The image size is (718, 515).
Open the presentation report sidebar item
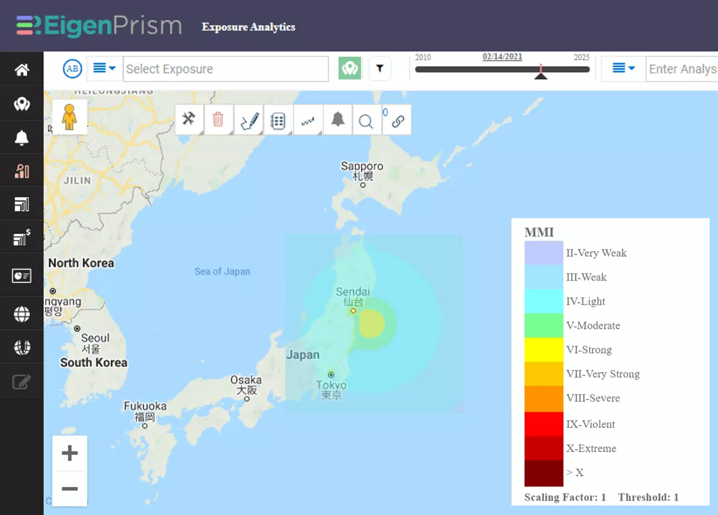click(x=22, y=276)
